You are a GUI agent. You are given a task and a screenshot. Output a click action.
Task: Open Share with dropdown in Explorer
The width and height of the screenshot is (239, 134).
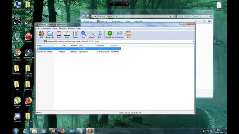(117, 21)
